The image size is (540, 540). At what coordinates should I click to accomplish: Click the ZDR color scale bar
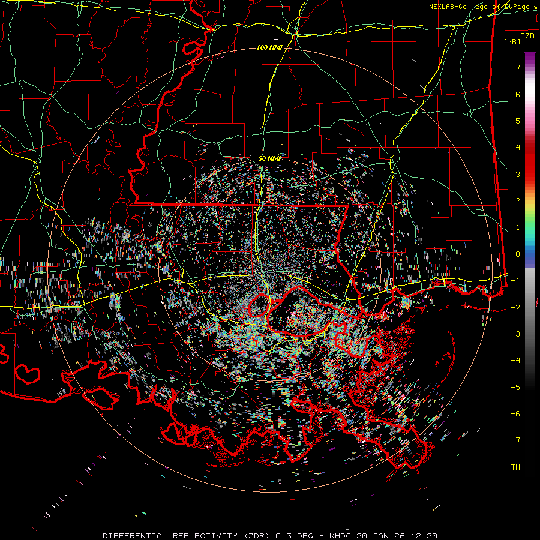pos(530,266)
